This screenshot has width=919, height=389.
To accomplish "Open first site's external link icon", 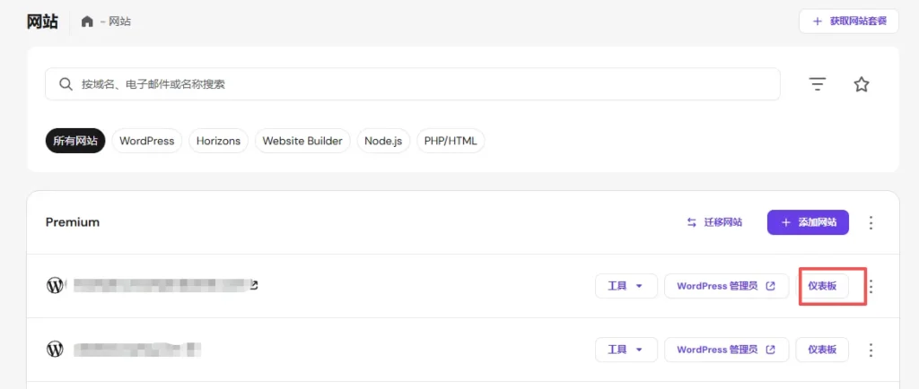I will click(254, 286).
